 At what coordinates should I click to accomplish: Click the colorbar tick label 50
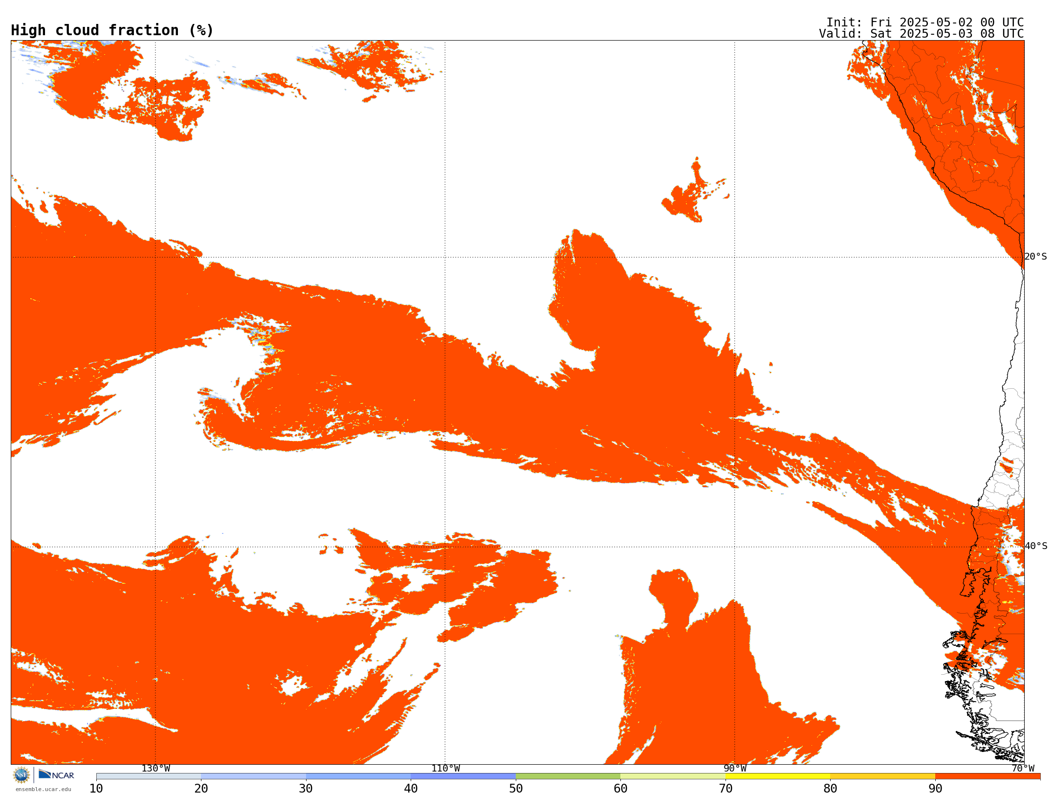click(516, 789)
